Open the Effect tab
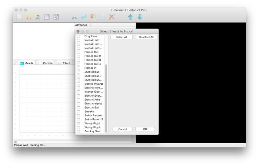259x166 pixels. 64,63
